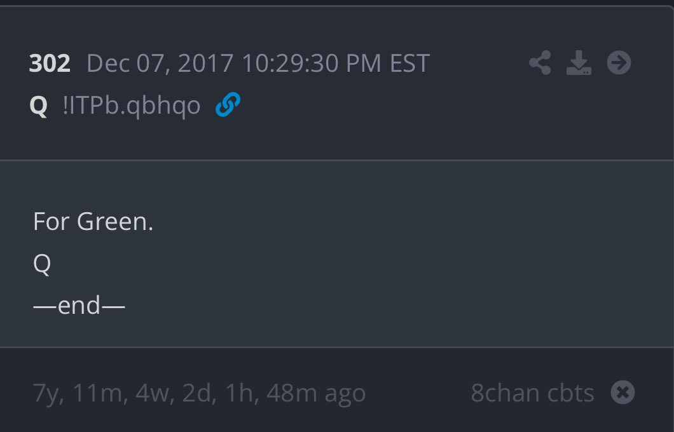The width and height of the screenshot is (674, 432).
Task: Open the cbts board label
Action: pos(570,393)
